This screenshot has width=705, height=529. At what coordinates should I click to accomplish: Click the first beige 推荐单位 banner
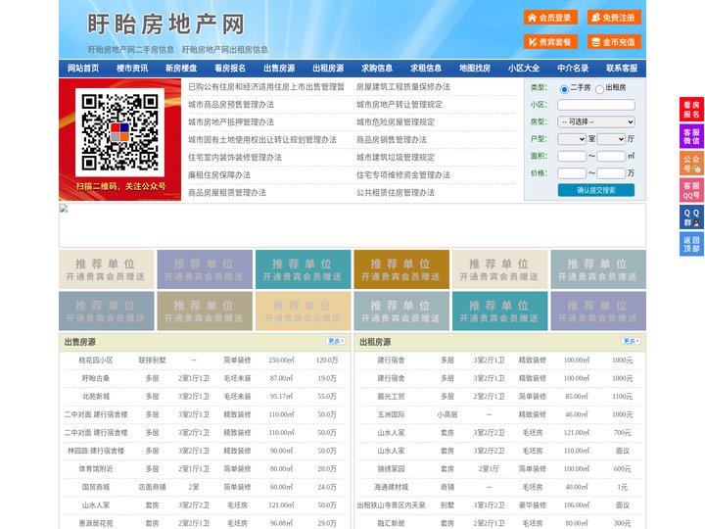point(106,269)
